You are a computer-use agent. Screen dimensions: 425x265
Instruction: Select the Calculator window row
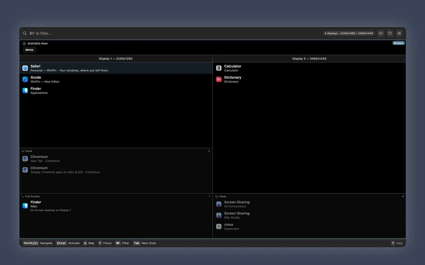[x=309, y=68]
